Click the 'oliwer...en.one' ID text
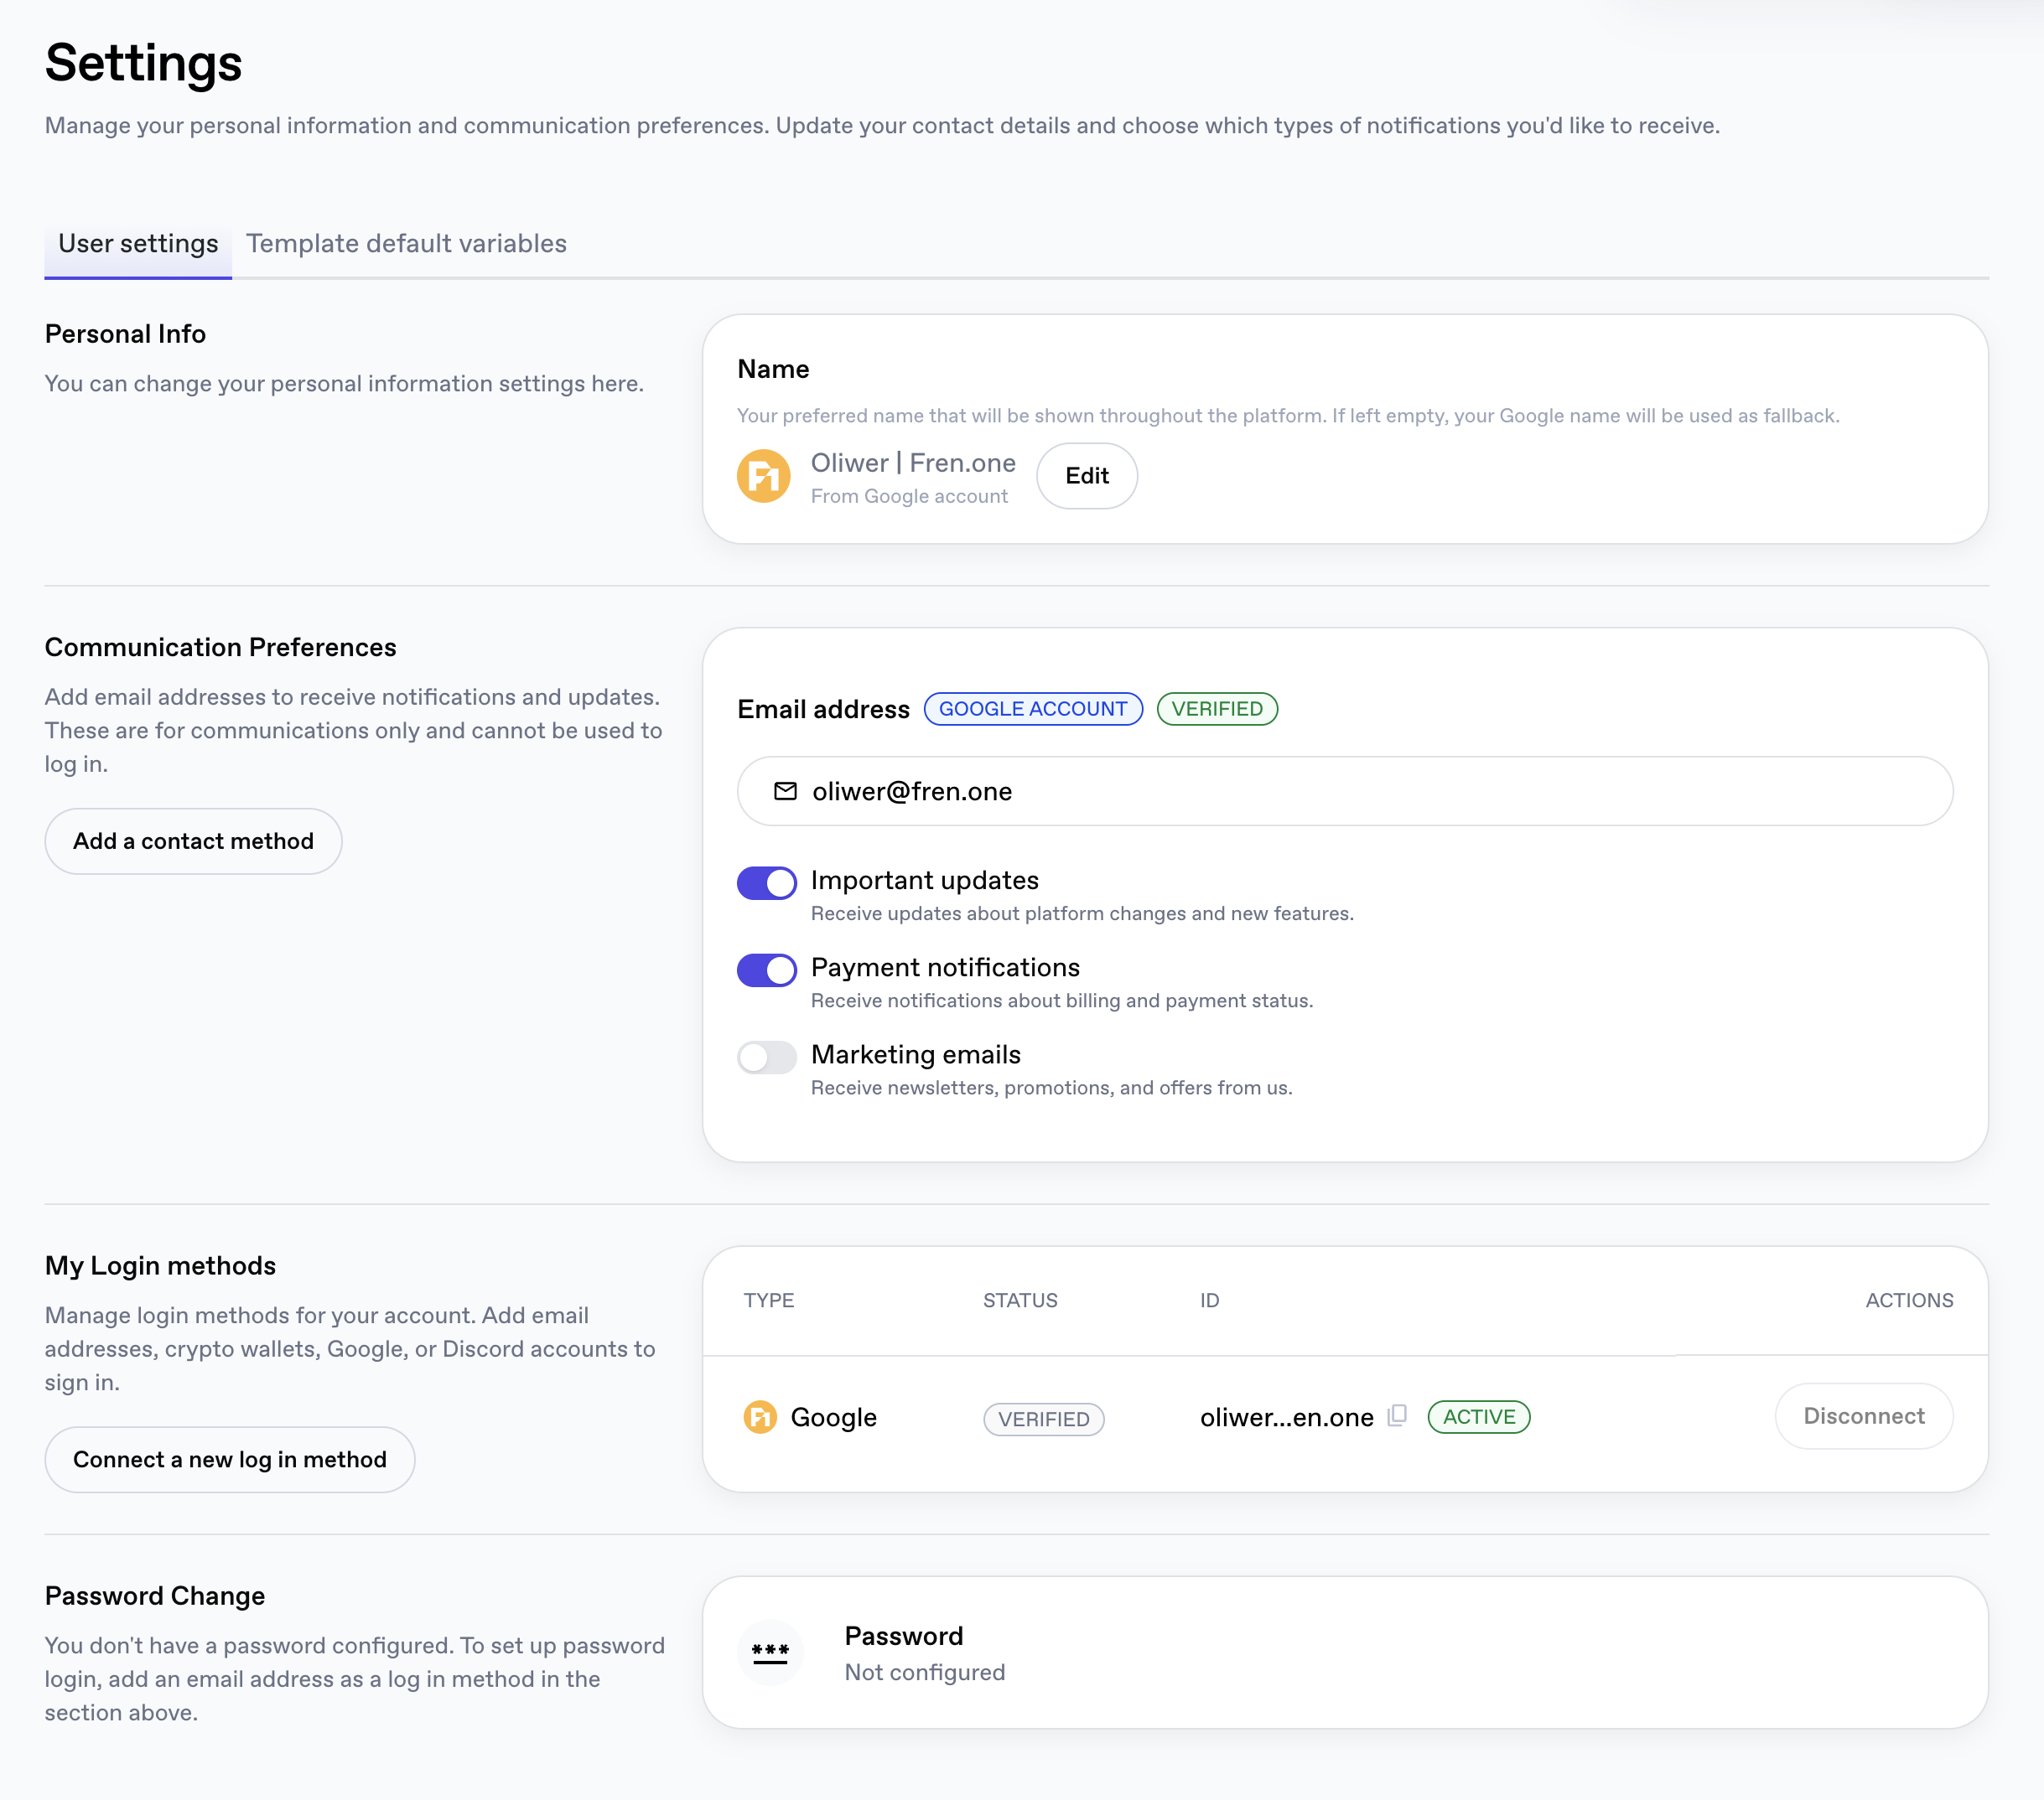2044x1800 pixels. click(x=1286, y=1417)
